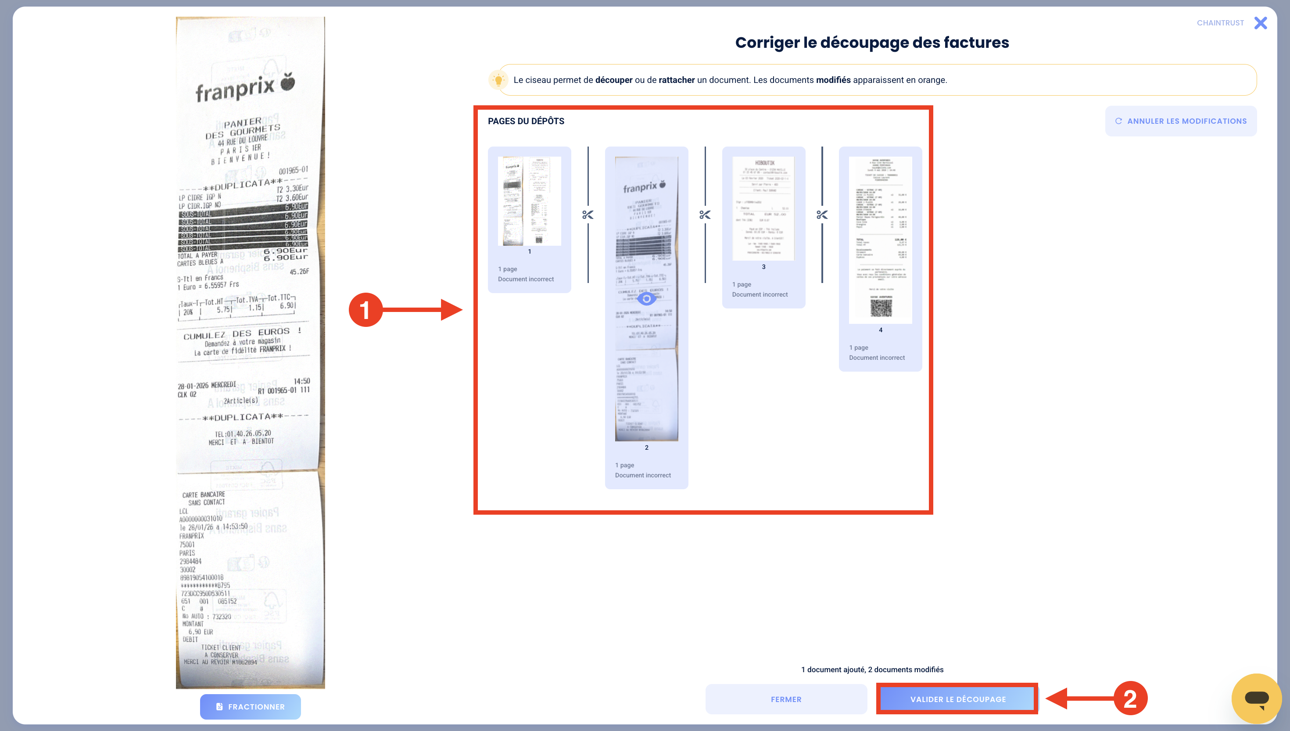Click Annuler les modifications
Image resolution: width=1290 pixels, height=731 pixels.
[1181, 121]
